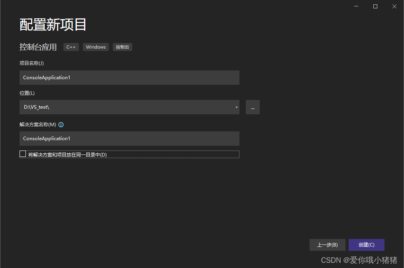The width and height of the screenshot is (404, 268).
Task: Click the Windows platform tag
Action: [96, 47]
